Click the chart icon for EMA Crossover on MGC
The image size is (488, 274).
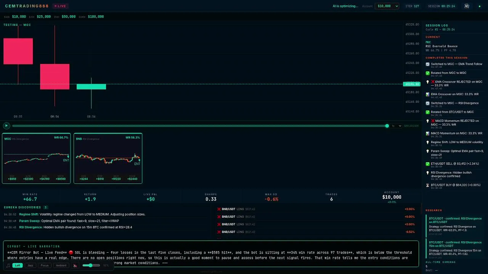[x=427, y=94]
